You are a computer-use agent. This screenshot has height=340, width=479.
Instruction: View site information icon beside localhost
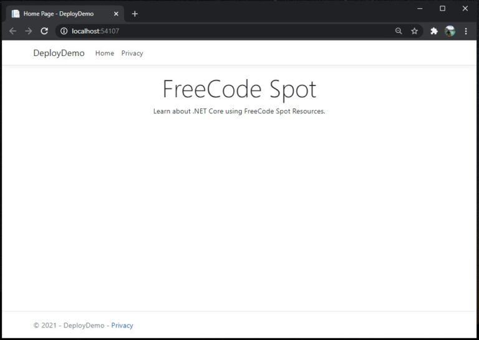tap(64, 31)
